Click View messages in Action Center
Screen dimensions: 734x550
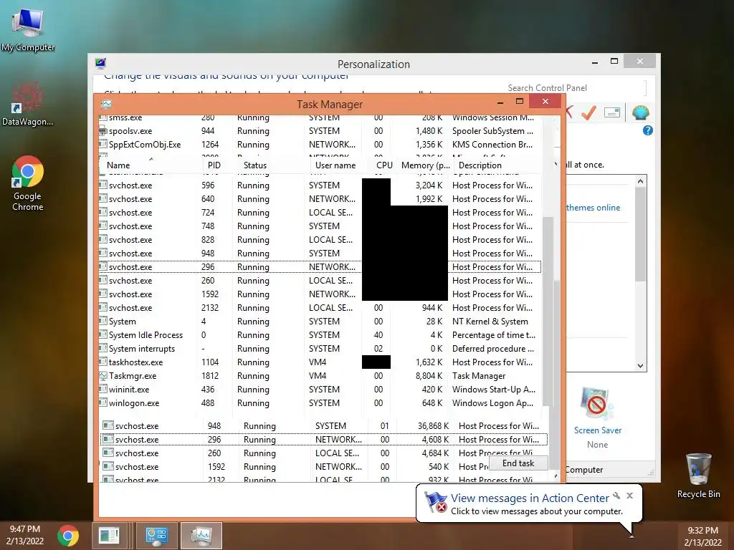tap(530, 498)
